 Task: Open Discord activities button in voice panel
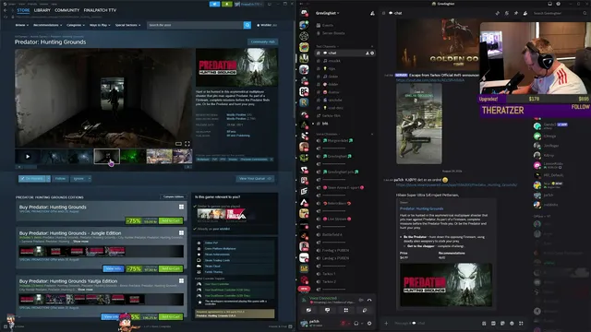(346, 310)
